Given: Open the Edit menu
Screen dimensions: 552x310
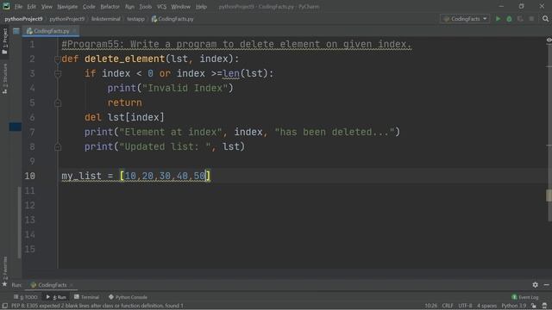Looking at the screenshot, I should click(x=31, y=7).
